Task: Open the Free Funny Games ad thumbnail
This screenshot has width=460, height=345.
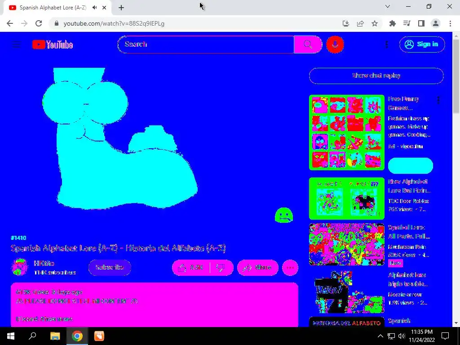Action: (346, 133)
